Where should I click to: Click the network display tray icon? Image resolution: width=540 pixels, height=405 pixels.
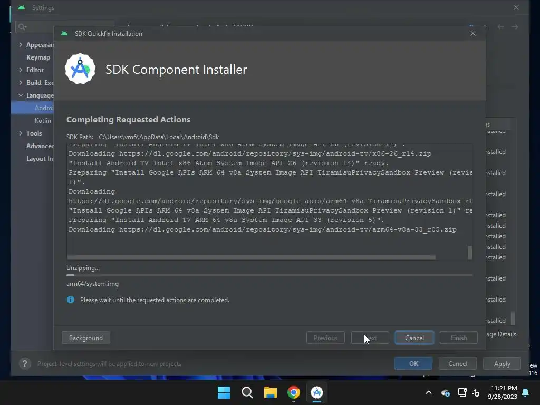tap(462, 392)
